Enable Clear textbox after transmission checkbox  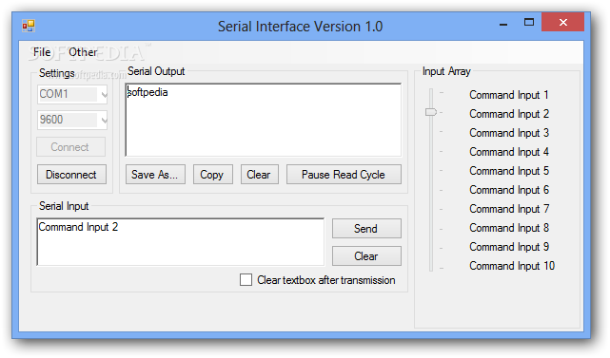point(246,279)
